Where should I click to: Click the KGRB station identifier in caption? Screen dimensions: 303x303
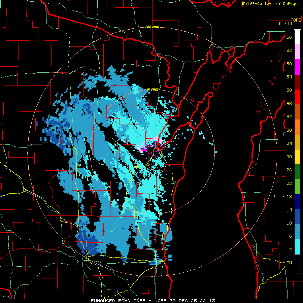click(x=161, y=301)
